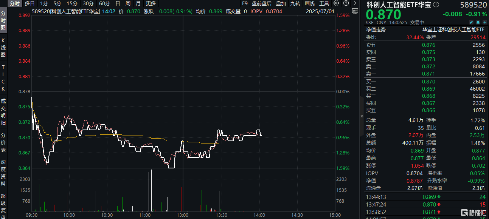
Task: Click the 净值走势 link
Action: 376,29
